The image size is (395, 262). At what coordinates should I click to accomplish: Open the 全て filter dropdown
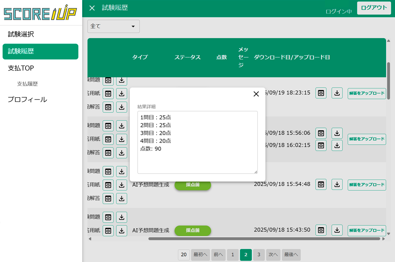coord(113,26)
